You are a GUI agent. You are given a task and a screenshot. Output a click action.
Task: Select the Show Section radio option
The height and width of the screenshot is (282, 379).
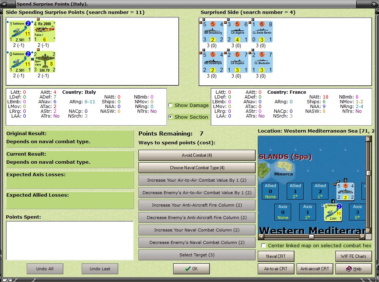coord(170,117)
